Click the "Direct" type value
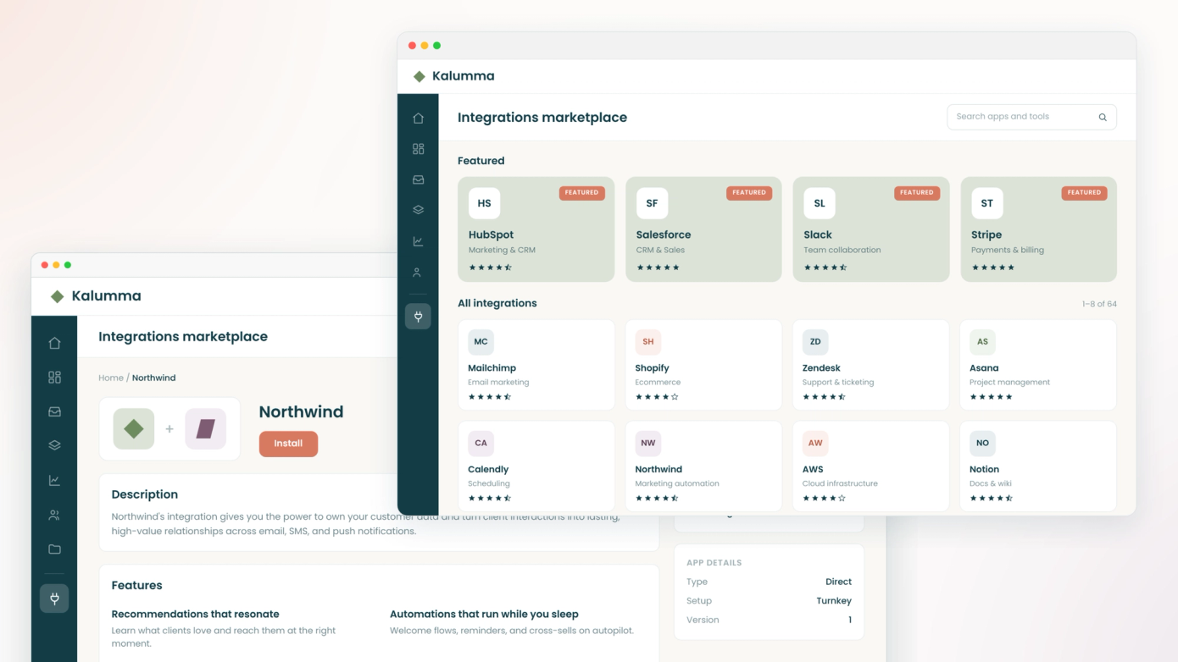Viewport: 1178px width, 662px height. [x=838, y=582]
